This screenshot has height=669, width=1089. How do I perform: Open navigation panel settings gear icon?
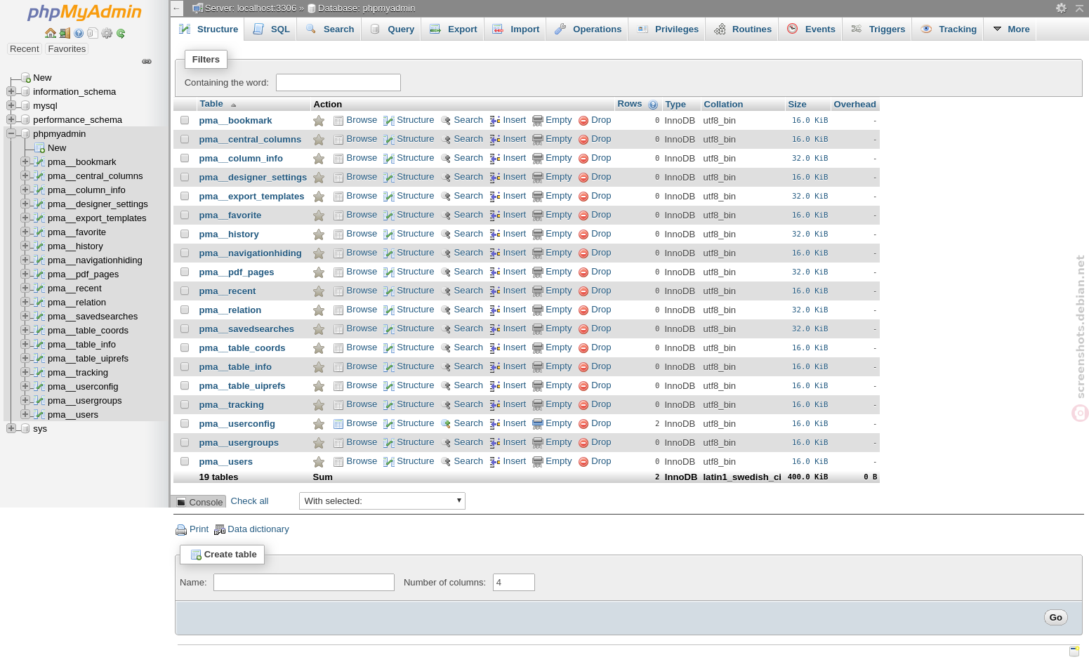click(x=107, y=33)
